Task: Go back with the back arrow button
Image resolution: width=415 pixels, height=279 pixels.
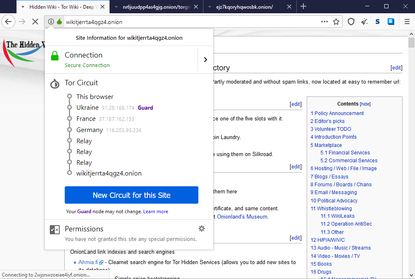Action: tap(8, 22)
